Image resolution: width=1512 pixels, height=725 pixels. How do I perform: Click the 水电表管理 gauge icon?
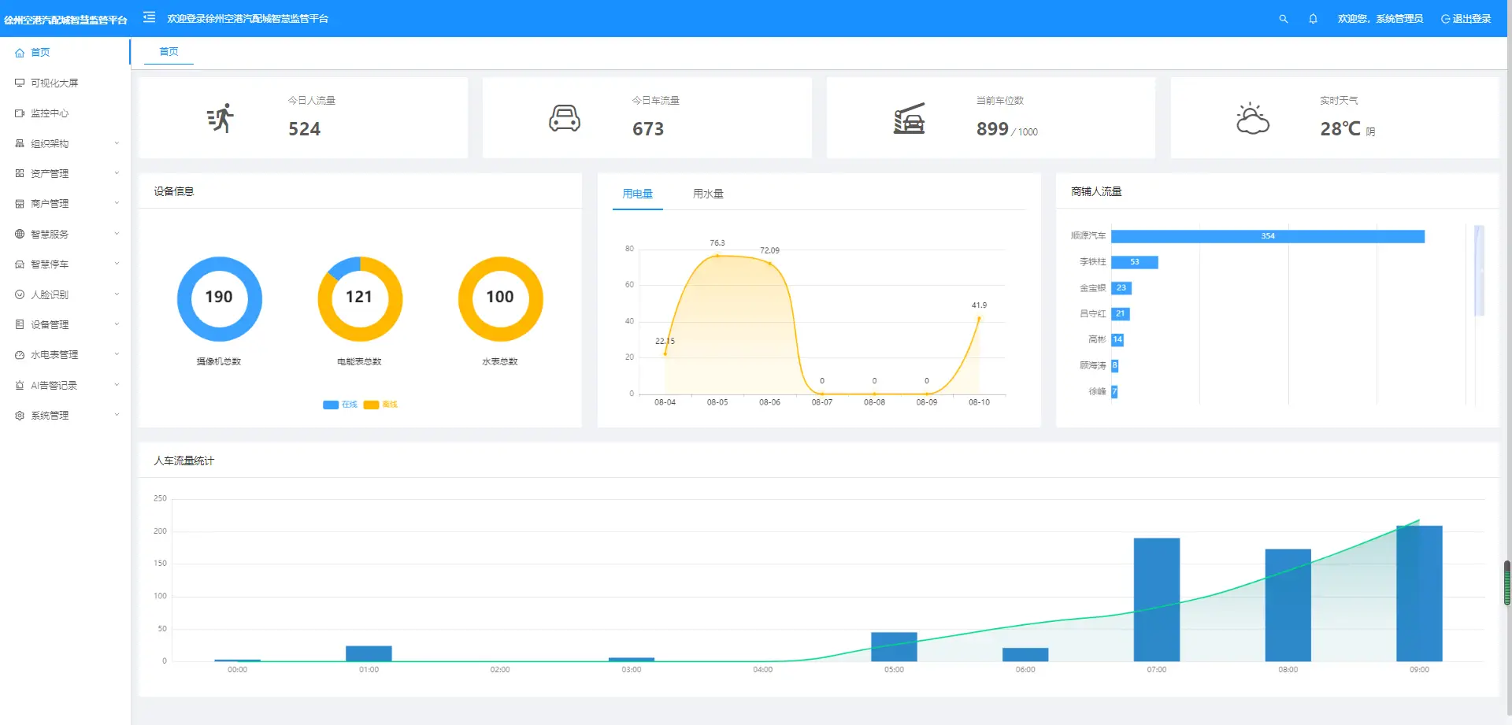(20, 355)
